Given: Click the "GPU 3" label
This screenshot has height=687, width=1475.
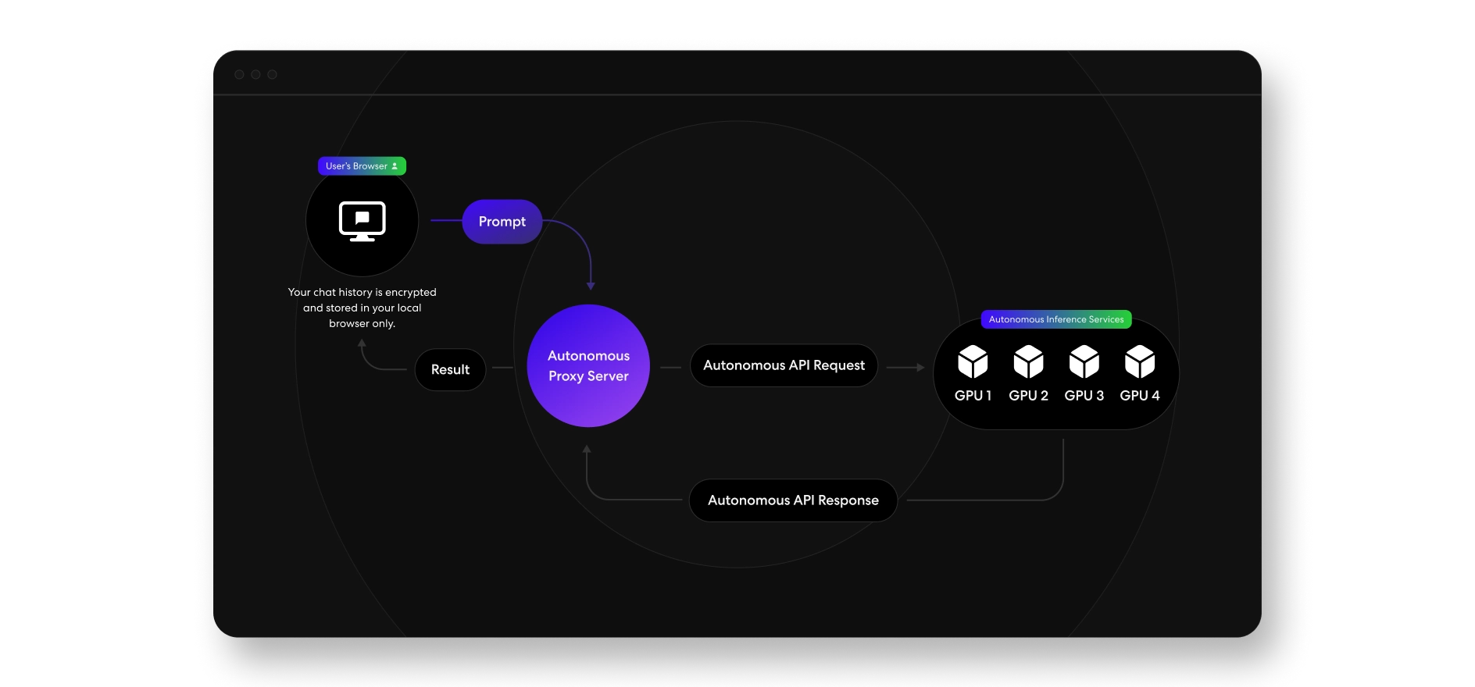Looking at the screenshot, I should click(1084, 396).
